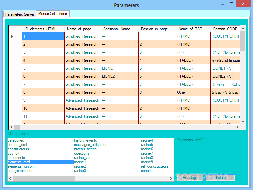The width and height of the screenshot is (253, 190).
Task: Click the Name_of_TAG column header
Action: click(x=193, y=29)
